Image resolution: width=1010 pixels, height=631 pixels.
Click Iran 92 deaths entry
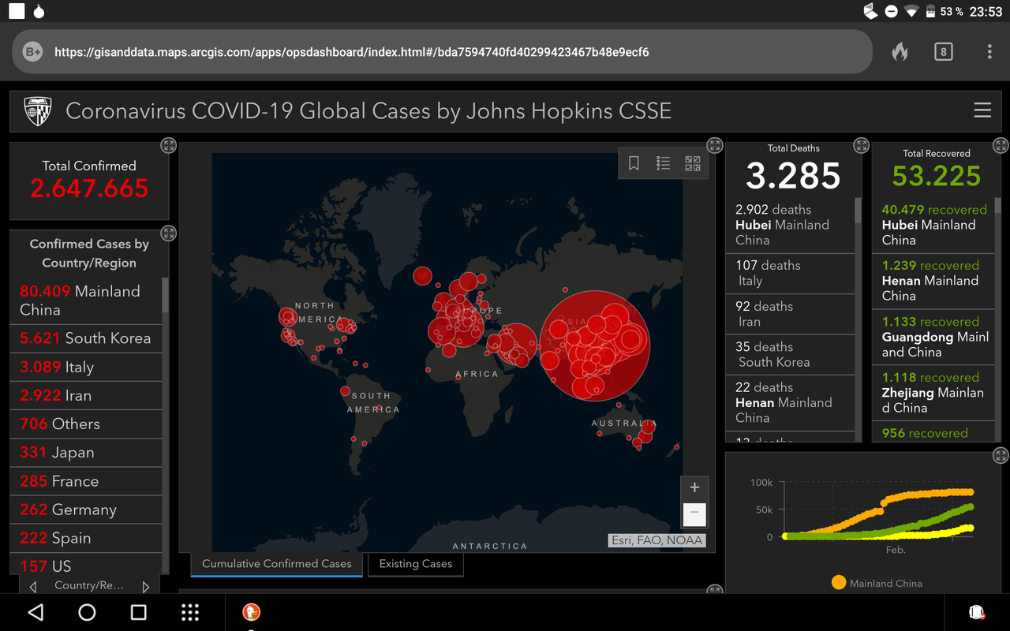coord(790,314)
